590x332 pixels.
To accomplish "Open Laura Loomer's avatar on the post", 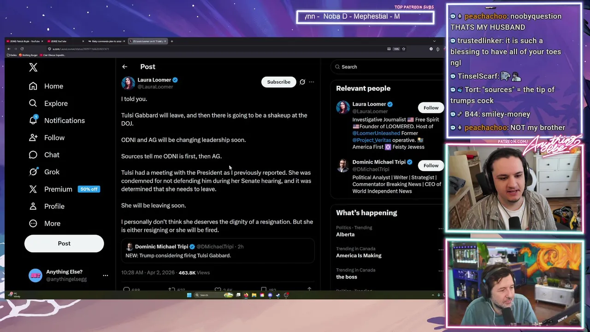I will click(128, 83).
